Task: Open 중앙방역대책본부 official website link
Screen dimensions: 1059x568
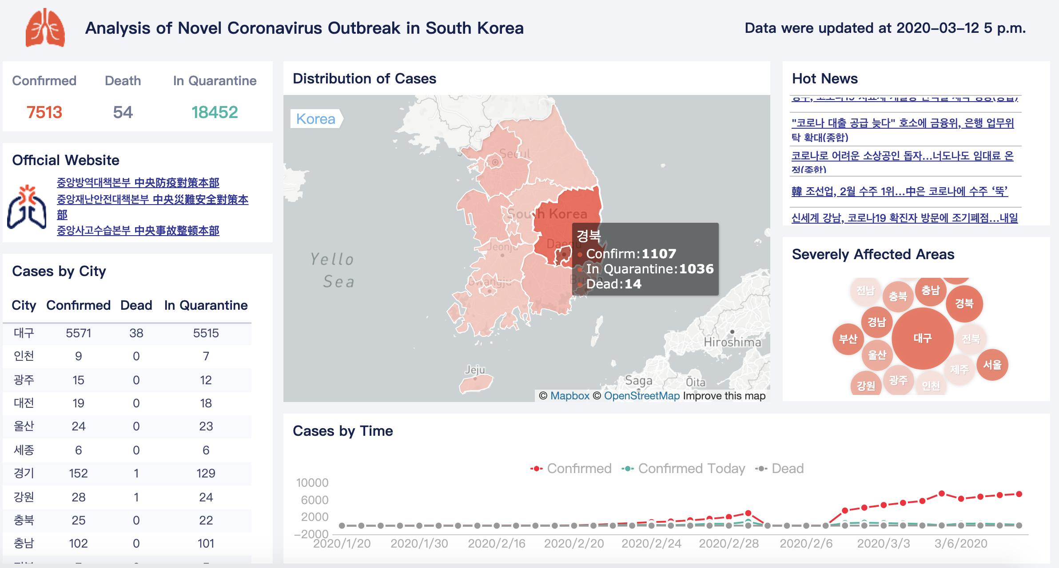Action: coord(138,182)
